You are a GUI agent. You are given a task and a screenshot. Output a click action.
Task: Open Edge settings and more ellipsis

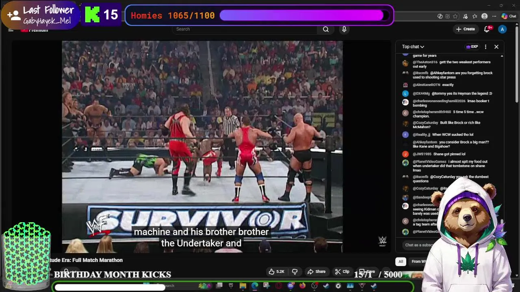coord(494,16)
